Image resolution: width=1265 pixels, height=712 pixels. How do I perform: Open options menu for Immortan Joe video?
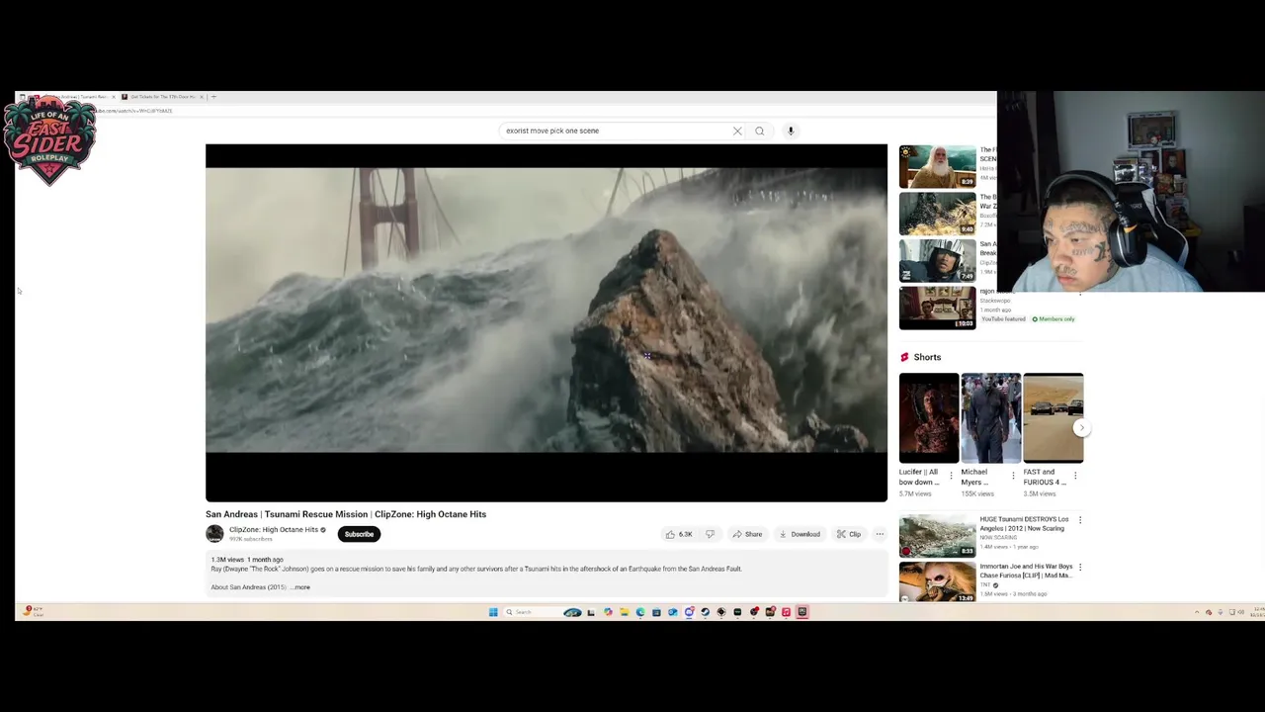[1079, 568]
